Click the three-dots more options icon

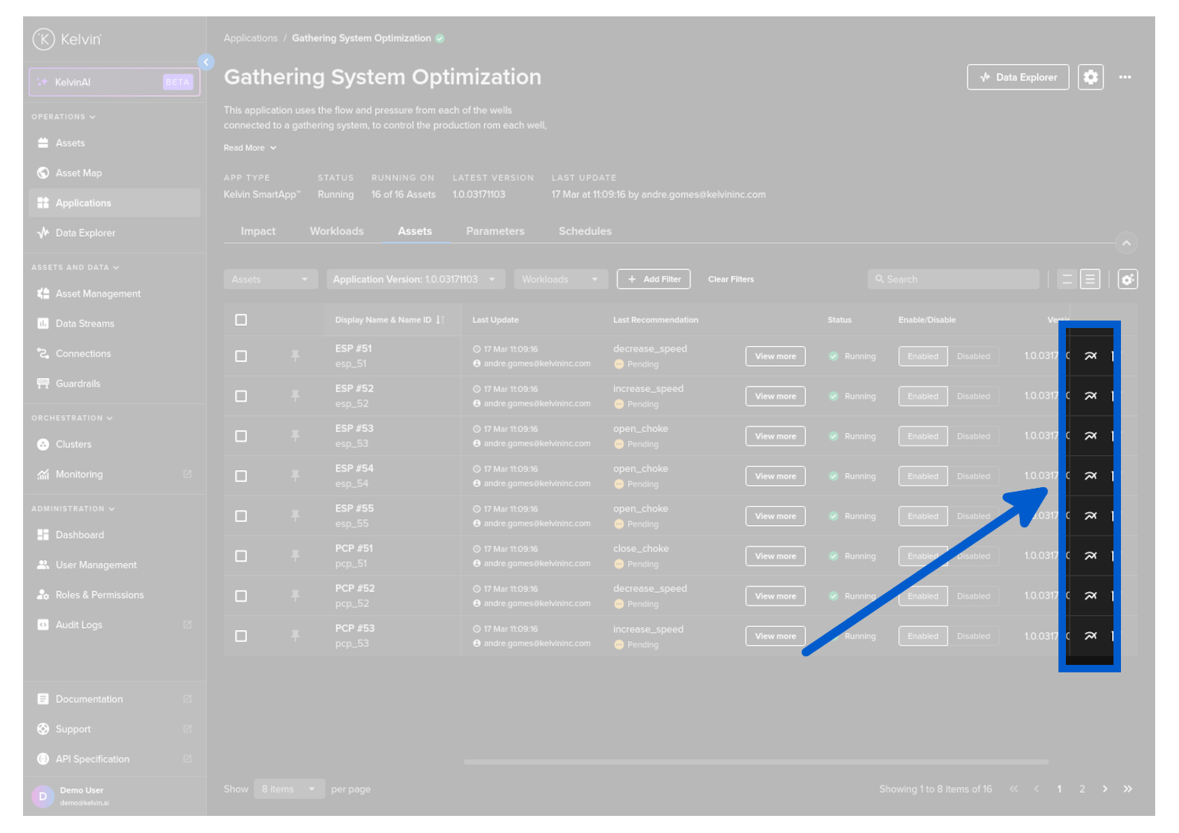coord(1125,77)
